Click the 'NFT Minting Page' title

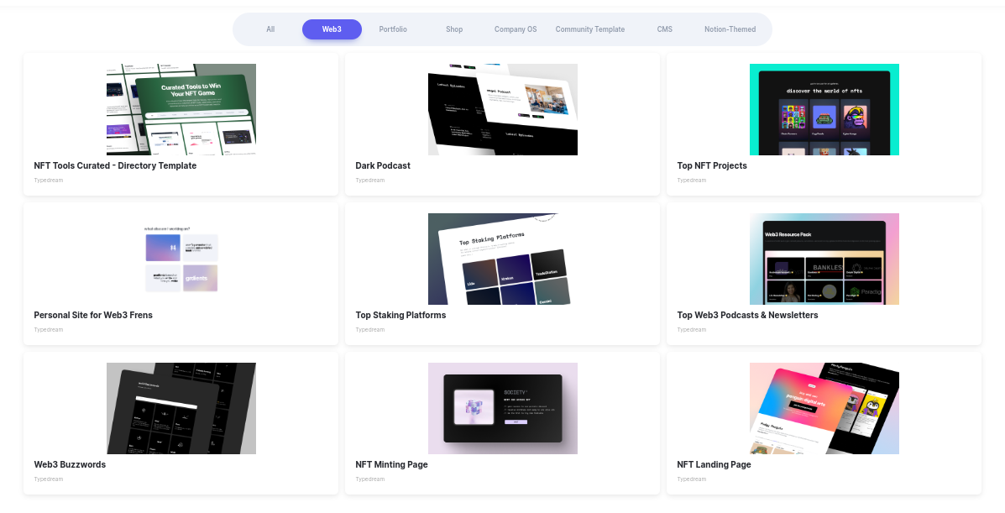391,464
